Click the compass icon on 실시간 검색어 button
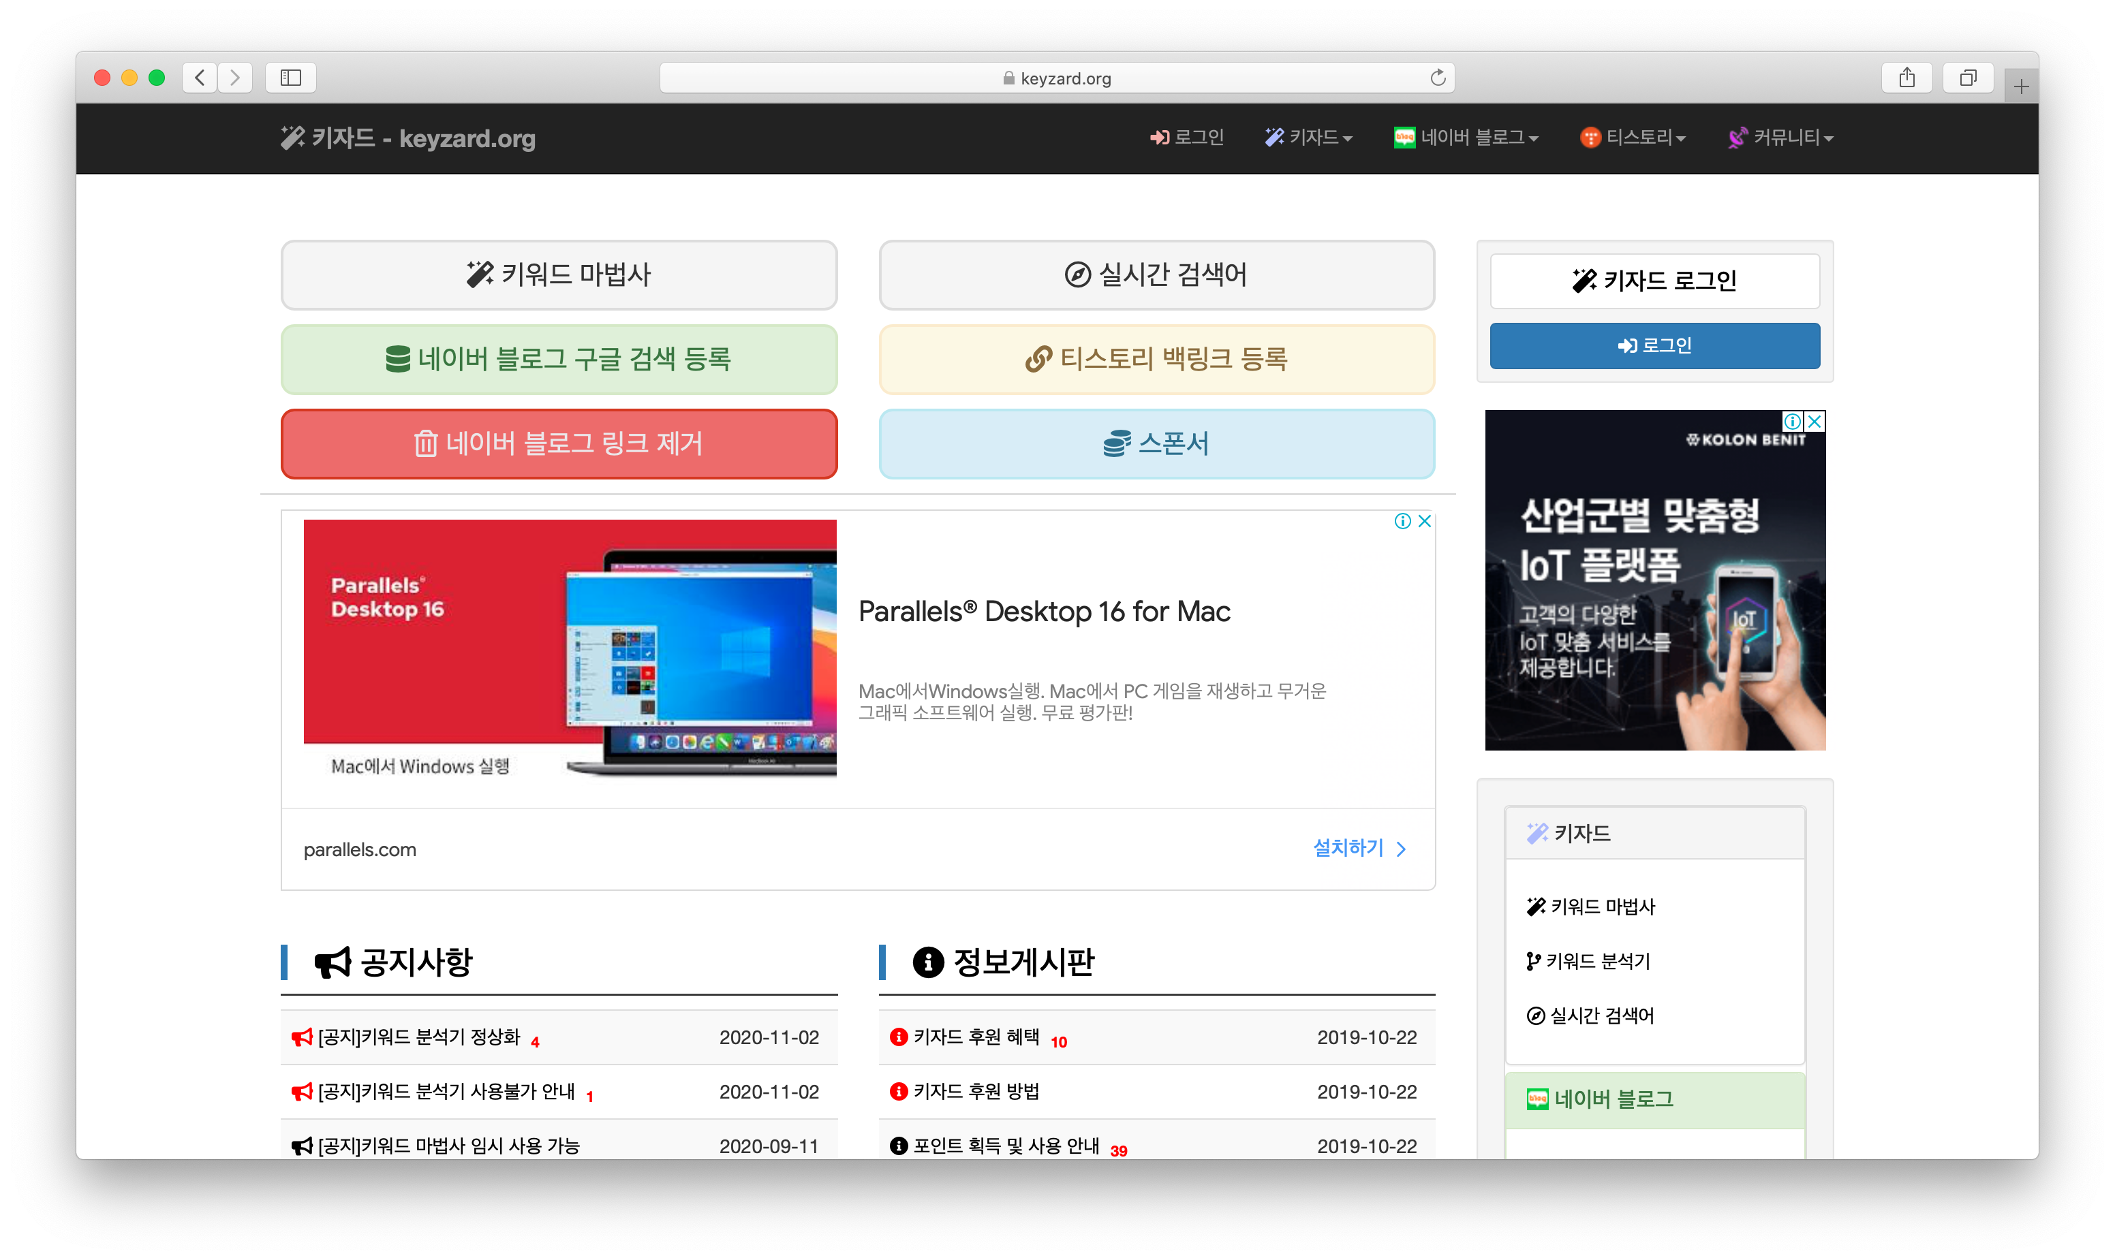Image resolution: width=2115 pixels, height=1260 pixels. tap(1077, 274)
